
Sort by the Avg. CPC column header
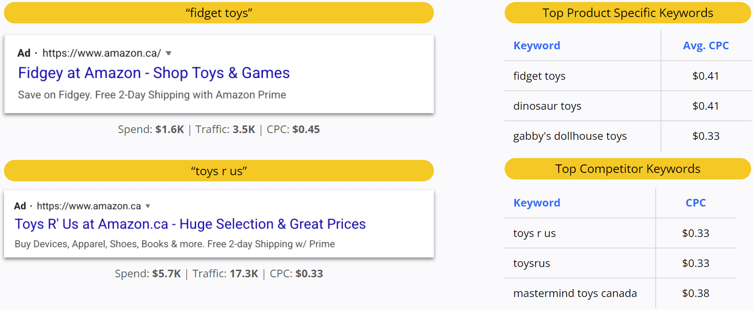(705, 46)
